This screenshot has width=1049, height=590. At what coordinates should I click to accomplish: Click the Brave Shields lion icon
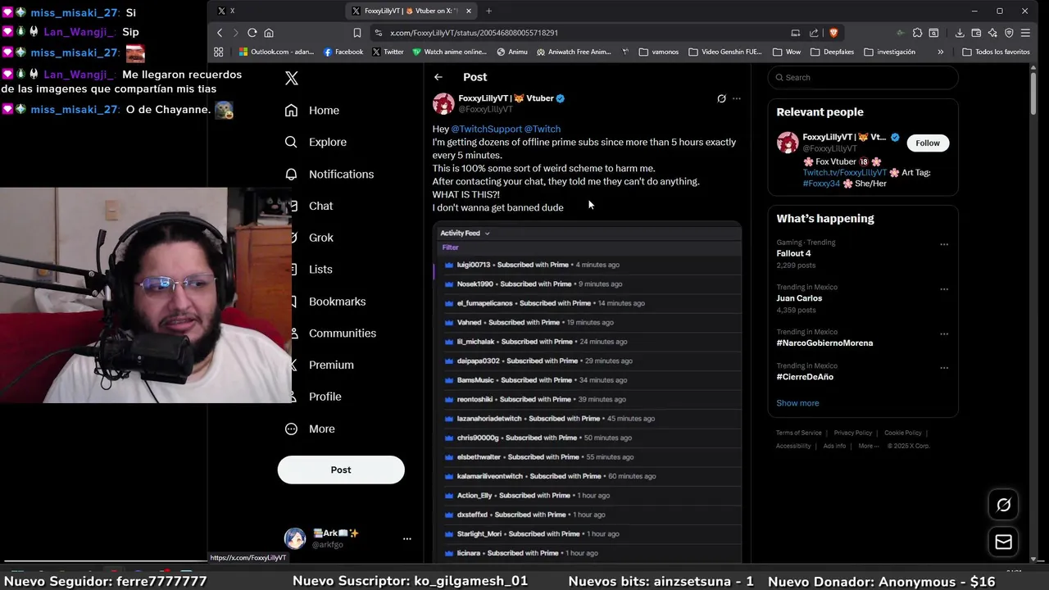[834, 33]
